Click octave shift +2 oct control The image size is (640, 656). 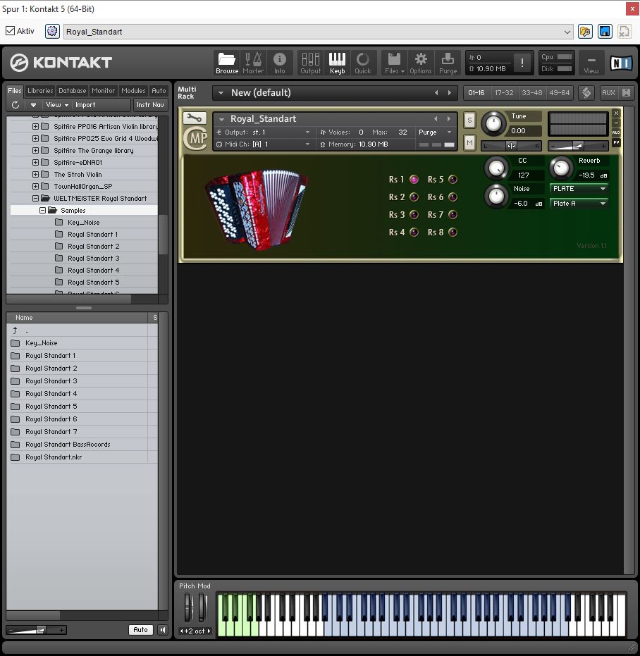195,631
